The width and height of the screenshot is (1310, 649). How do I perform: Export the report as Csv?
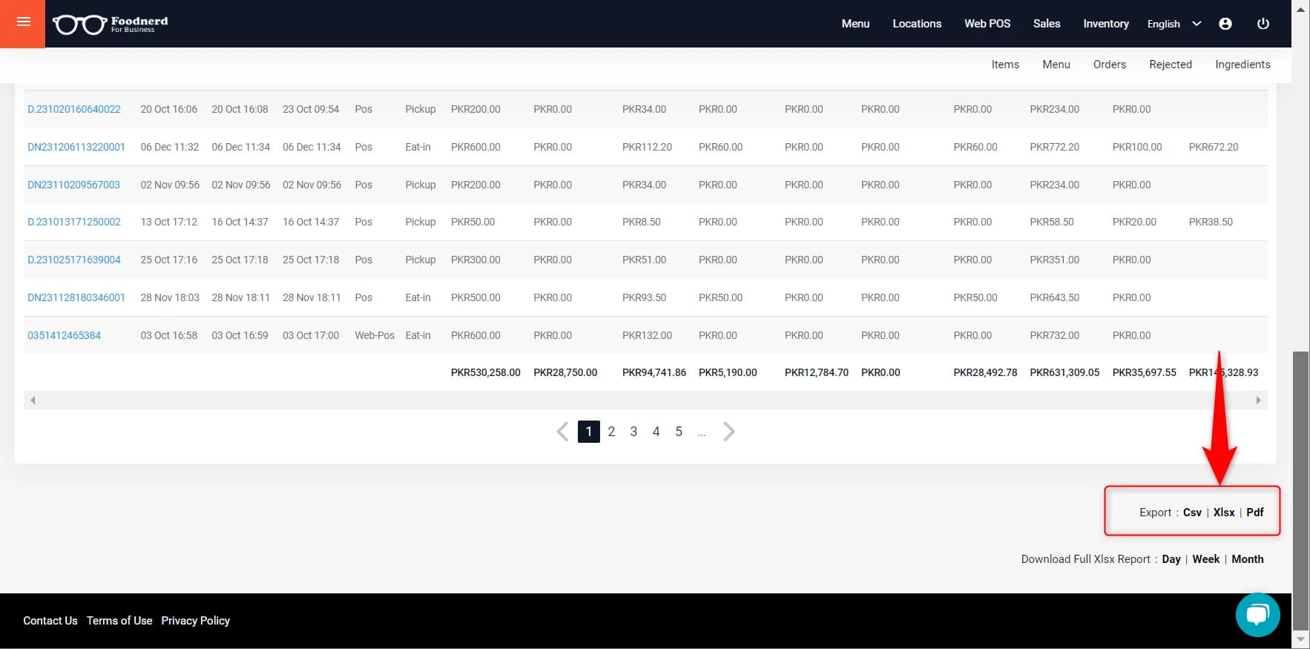(1192, 513)
